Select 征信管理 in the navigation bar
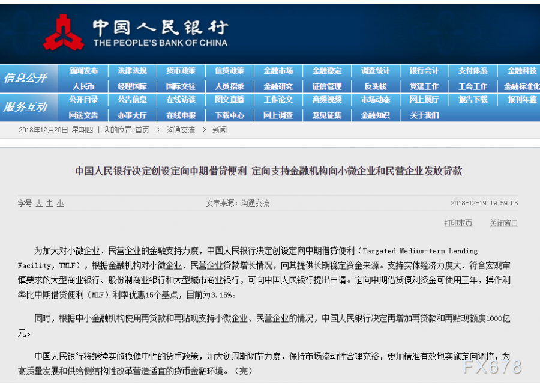The height and width of the screenshot is (388, 540). point(327,86)
